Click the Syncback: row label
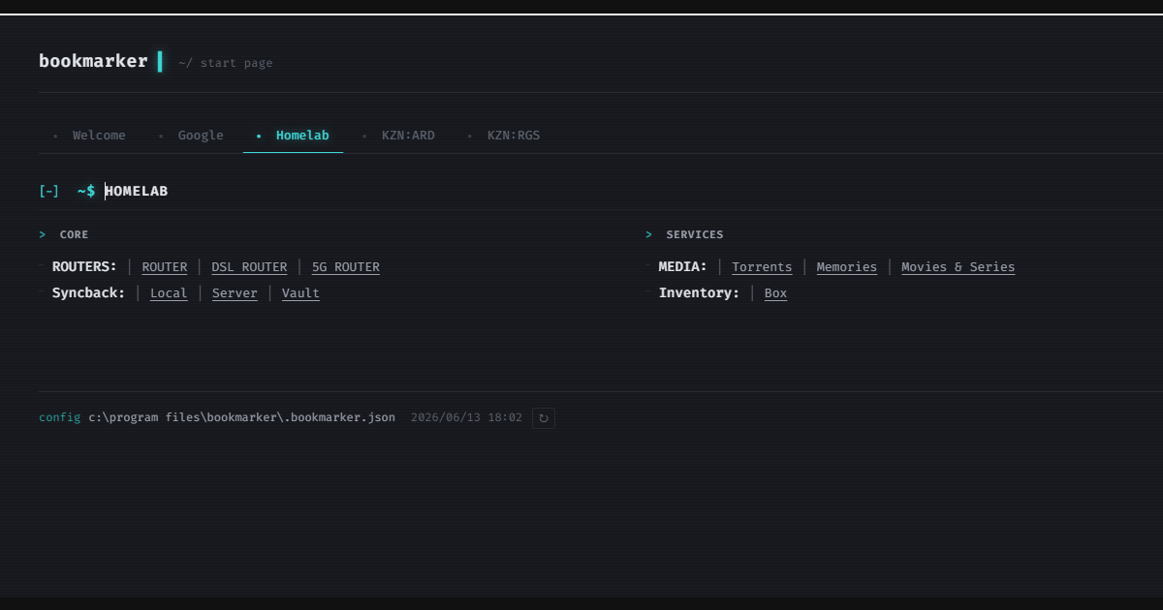This screenshot has height=610, width=1163. click(x=89, y=292)
